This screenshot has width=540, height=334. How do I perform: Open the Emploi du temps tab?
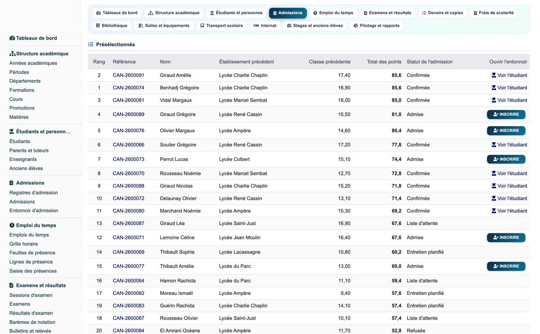pos(333,13)
